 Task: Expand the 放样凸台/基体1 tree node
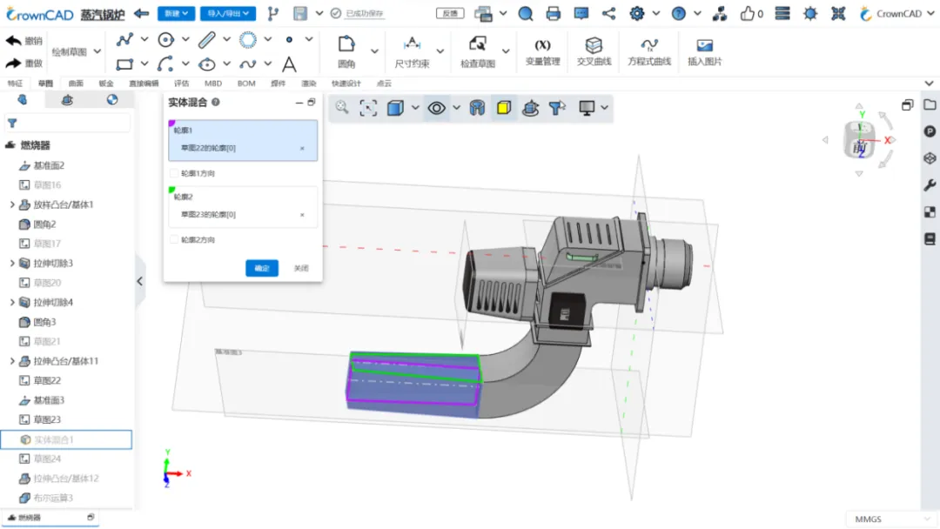coord(12,204)
